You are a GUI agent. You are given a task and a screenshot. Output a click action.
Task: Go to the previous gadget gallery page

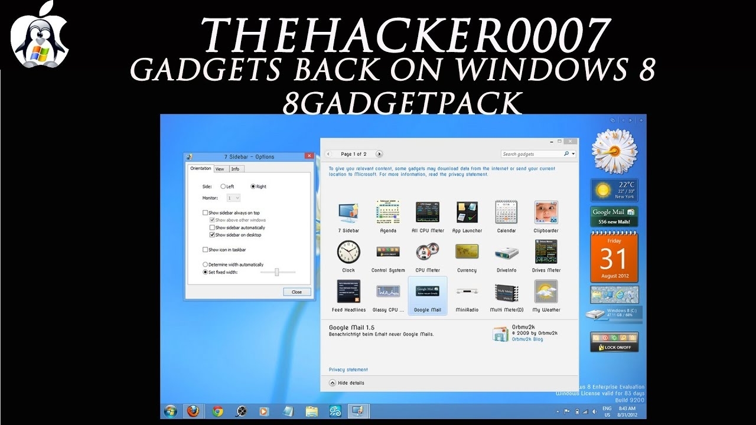coord(328,154)
